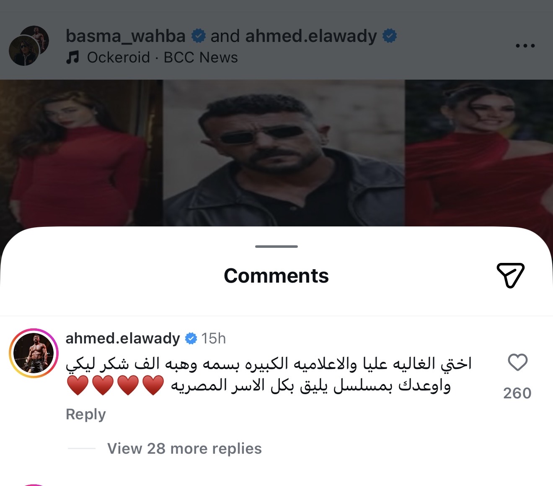Tap ahmed.elawady username in the comment
This screenshot has height=486, width=553.
pyautogui.click(x=123, y=338)
